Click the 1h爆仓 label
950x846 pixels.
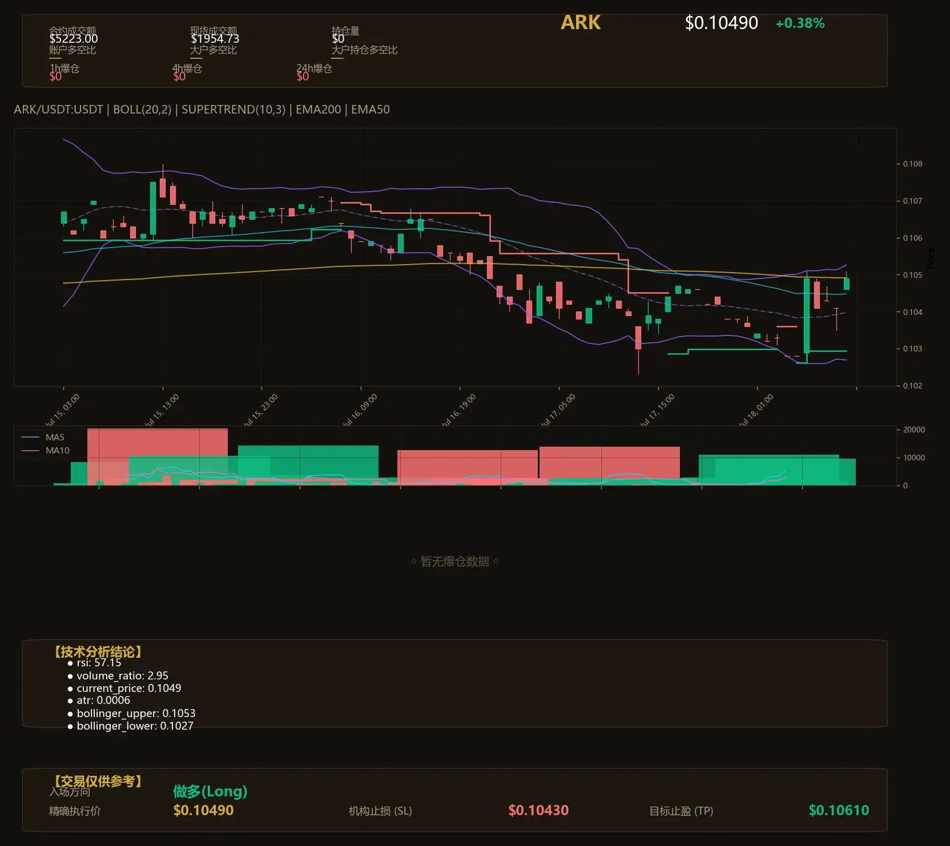coord(65,68)
